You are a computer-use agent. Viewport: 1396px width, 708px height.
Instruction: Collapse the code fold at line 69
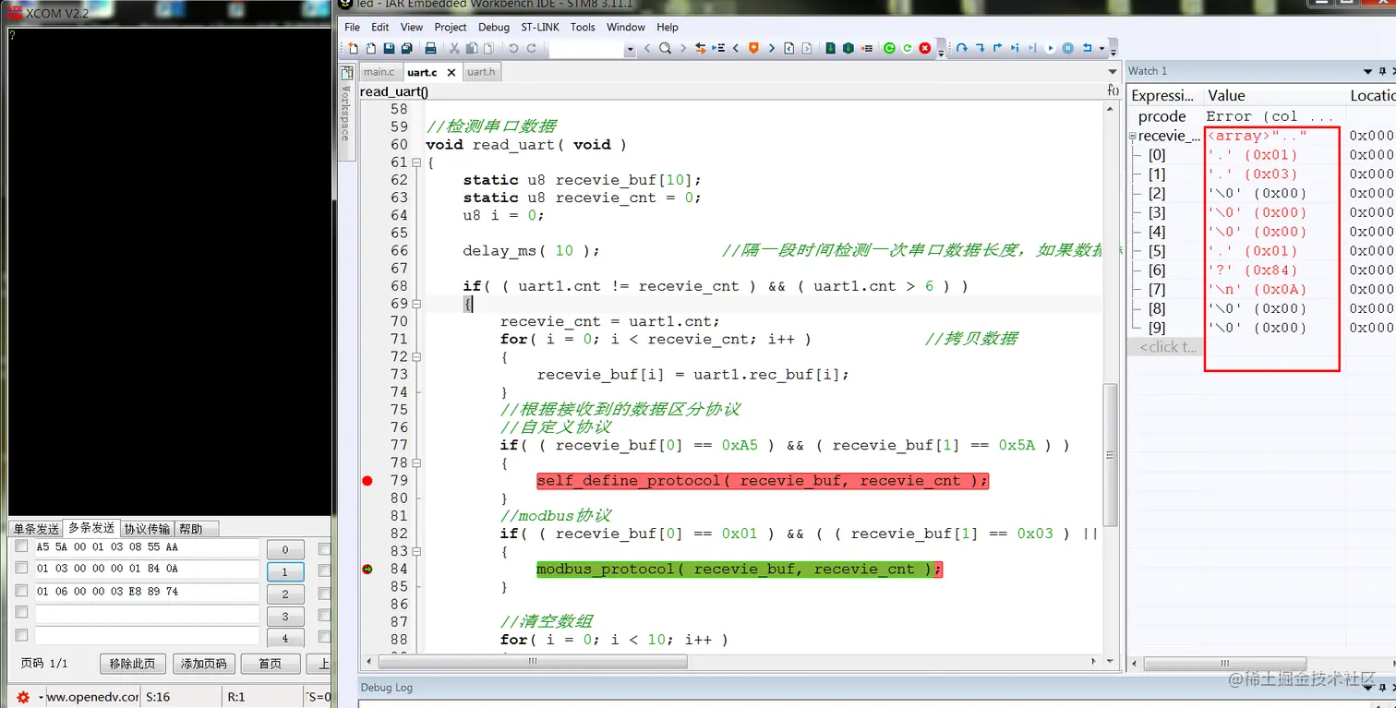coord(416,304)
